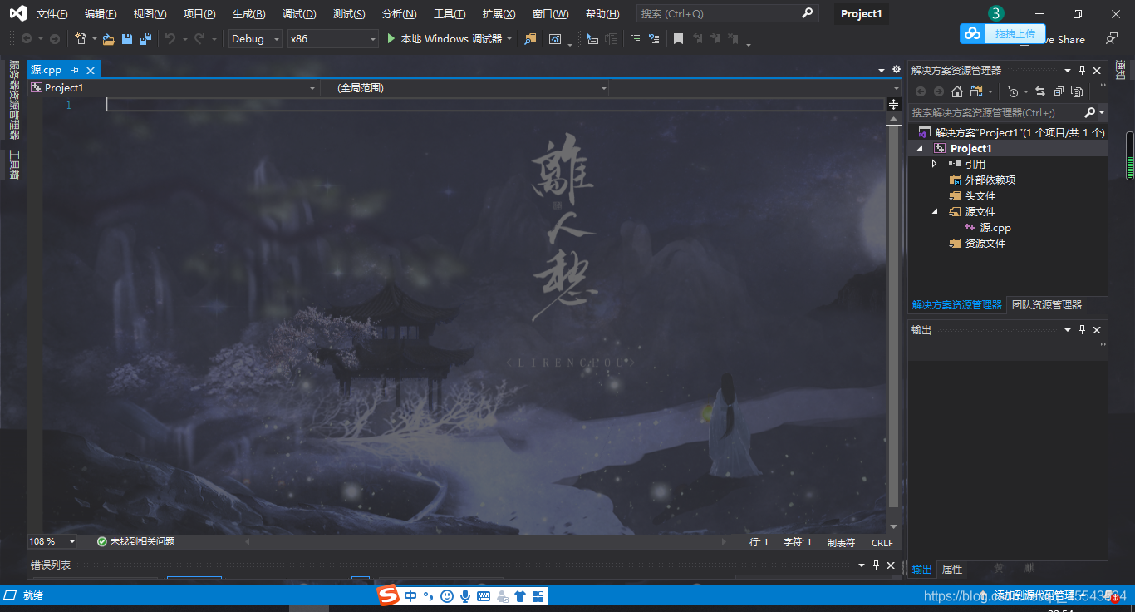Click the Find in Files icon
The image size is (1135, 612).
(531, 38)
